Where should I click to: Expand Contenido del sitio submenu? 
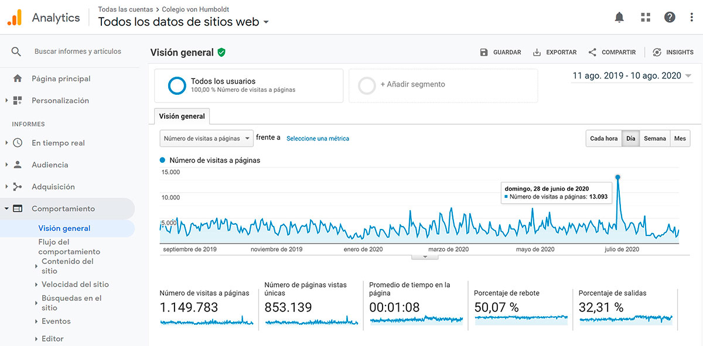[37, 266]
